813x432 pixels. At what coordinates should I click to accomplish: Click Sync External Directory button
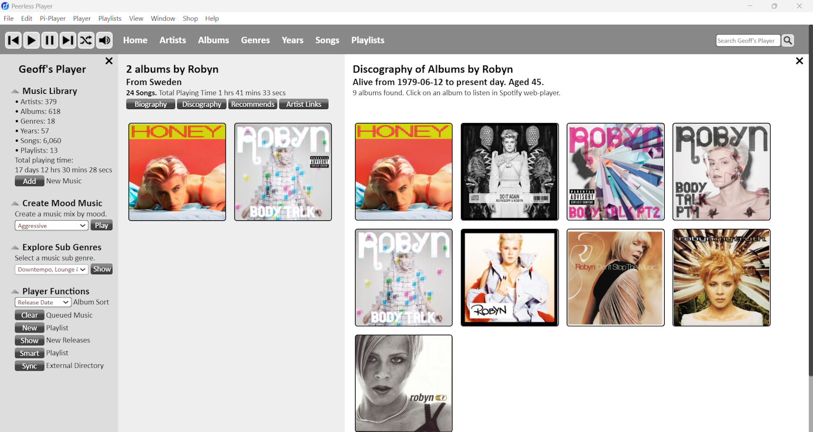click(x=30, y=366)
